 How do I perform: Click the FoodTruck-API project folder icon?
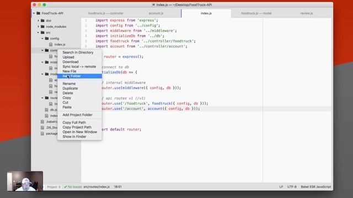click(x=38, y=13)
